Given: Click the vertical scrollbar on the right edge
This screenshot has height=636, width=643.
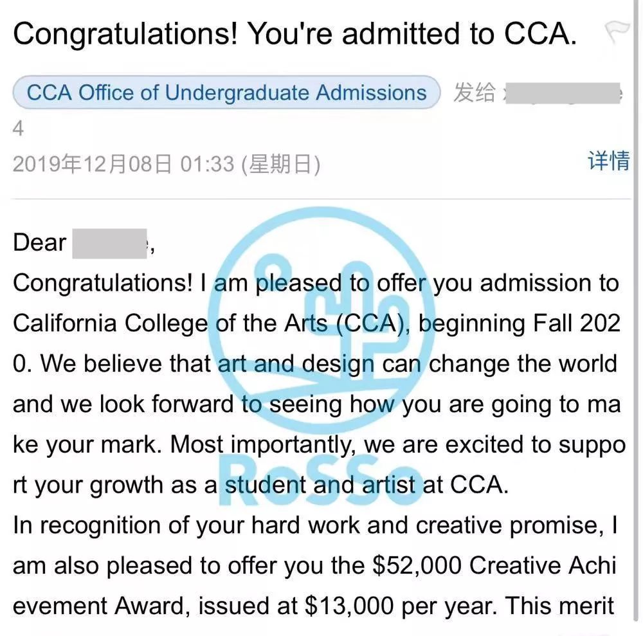Looking at the screenshot, I should click(x=638, y=312).
